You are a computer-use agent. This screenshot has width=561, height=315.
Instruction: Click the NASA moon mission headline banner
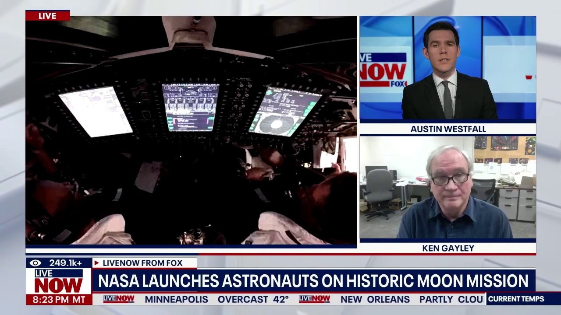point(313,281)
